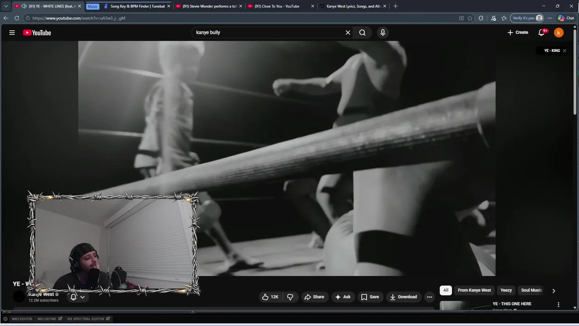The height and width of the screenshot is (326, 579).
Task: Show more filter chips with right arrow
Action: [x=553, y=291]
